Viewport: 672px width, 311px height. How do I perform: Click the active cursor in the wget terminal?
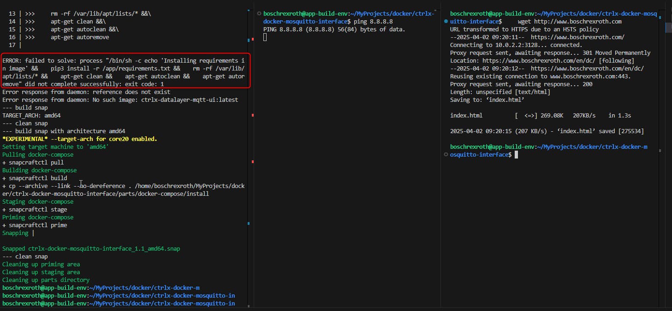(x=517, y=155)
